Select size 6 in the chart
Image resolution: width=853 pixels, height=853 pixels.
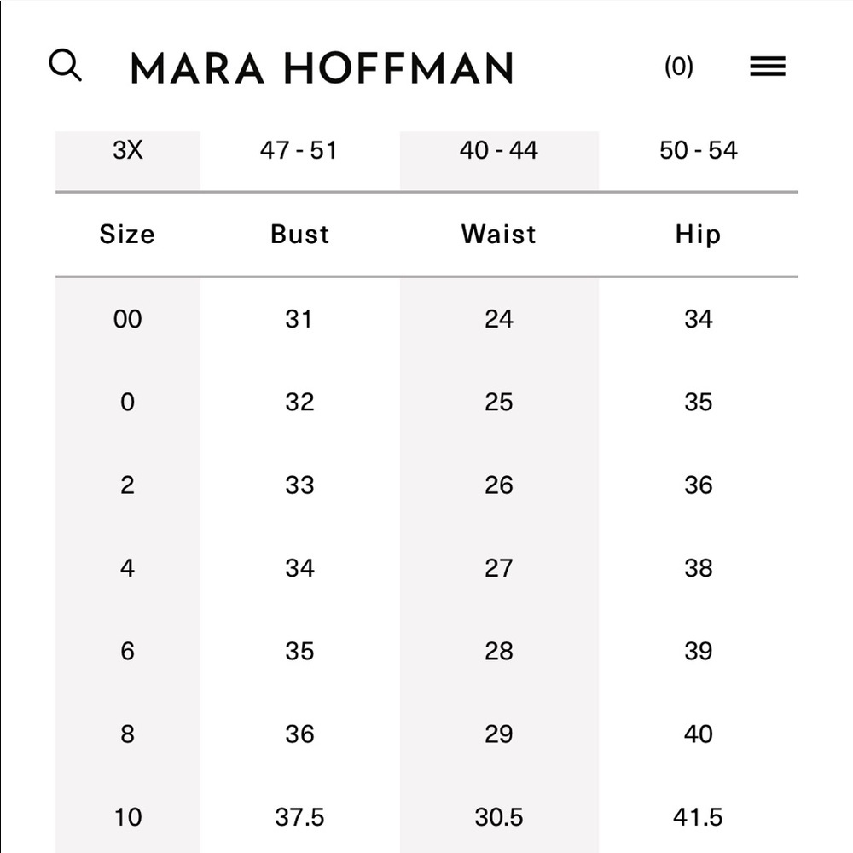[x=128, y=651]
